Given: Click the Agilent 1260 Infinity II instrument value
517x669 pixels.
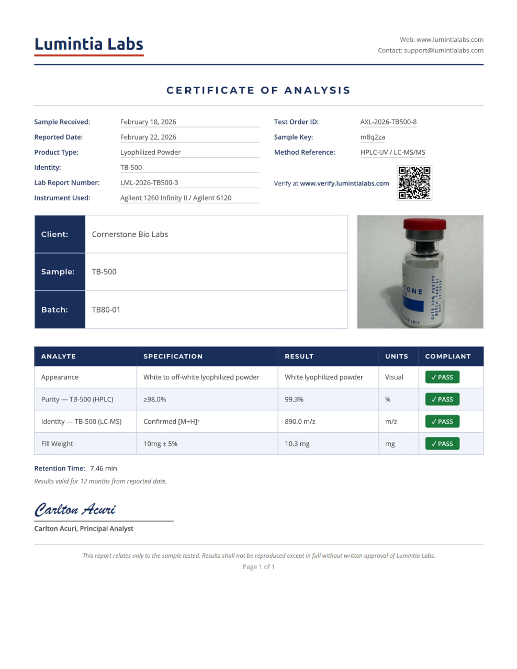Looking at the screenshot, I should click(x=176, y=198).
